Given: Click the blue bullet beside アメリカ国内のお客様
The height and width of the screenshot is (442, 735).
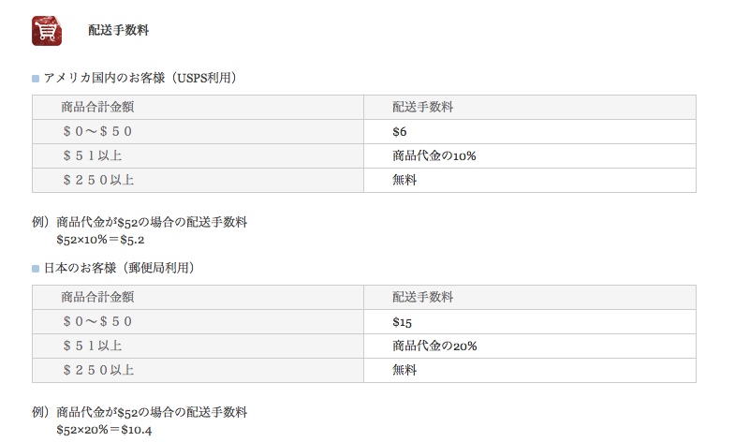Looking at the screenshot, I should point(36,79).
